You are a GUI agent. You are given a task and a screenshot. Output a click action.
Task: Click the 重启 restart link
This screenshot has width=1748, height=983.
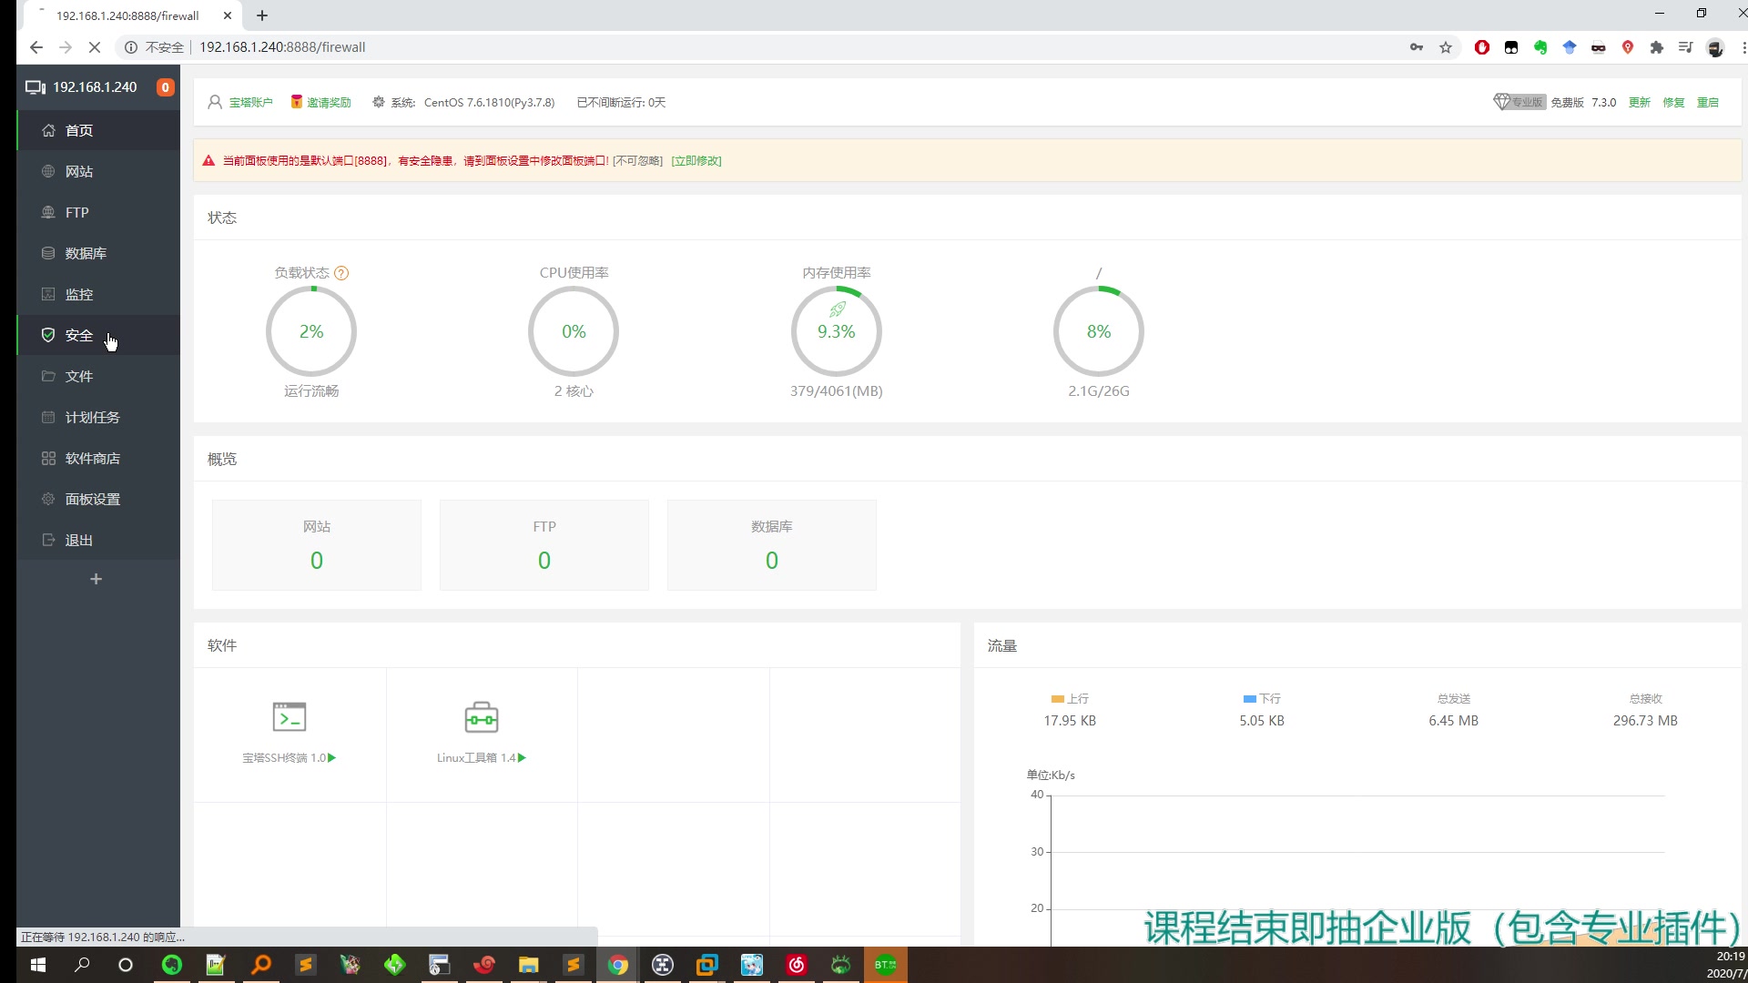(1707, 102)
